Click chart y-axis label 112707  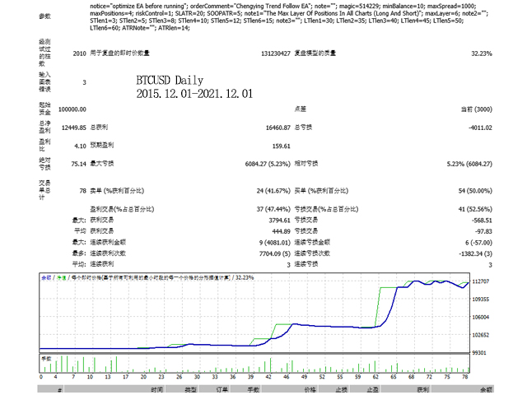pyautogui.click(x=481, y=281)
